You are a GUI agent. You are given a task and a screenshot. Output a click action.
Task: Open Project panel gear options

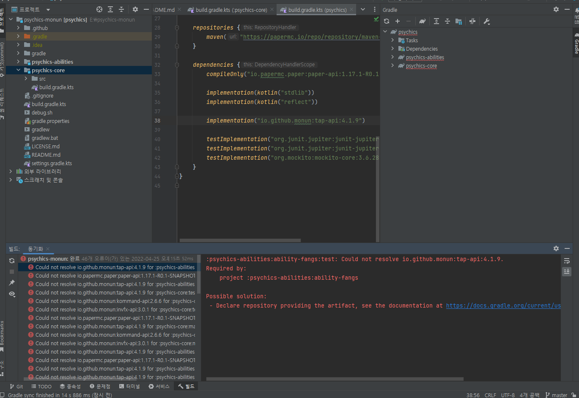tap(135, 9)
